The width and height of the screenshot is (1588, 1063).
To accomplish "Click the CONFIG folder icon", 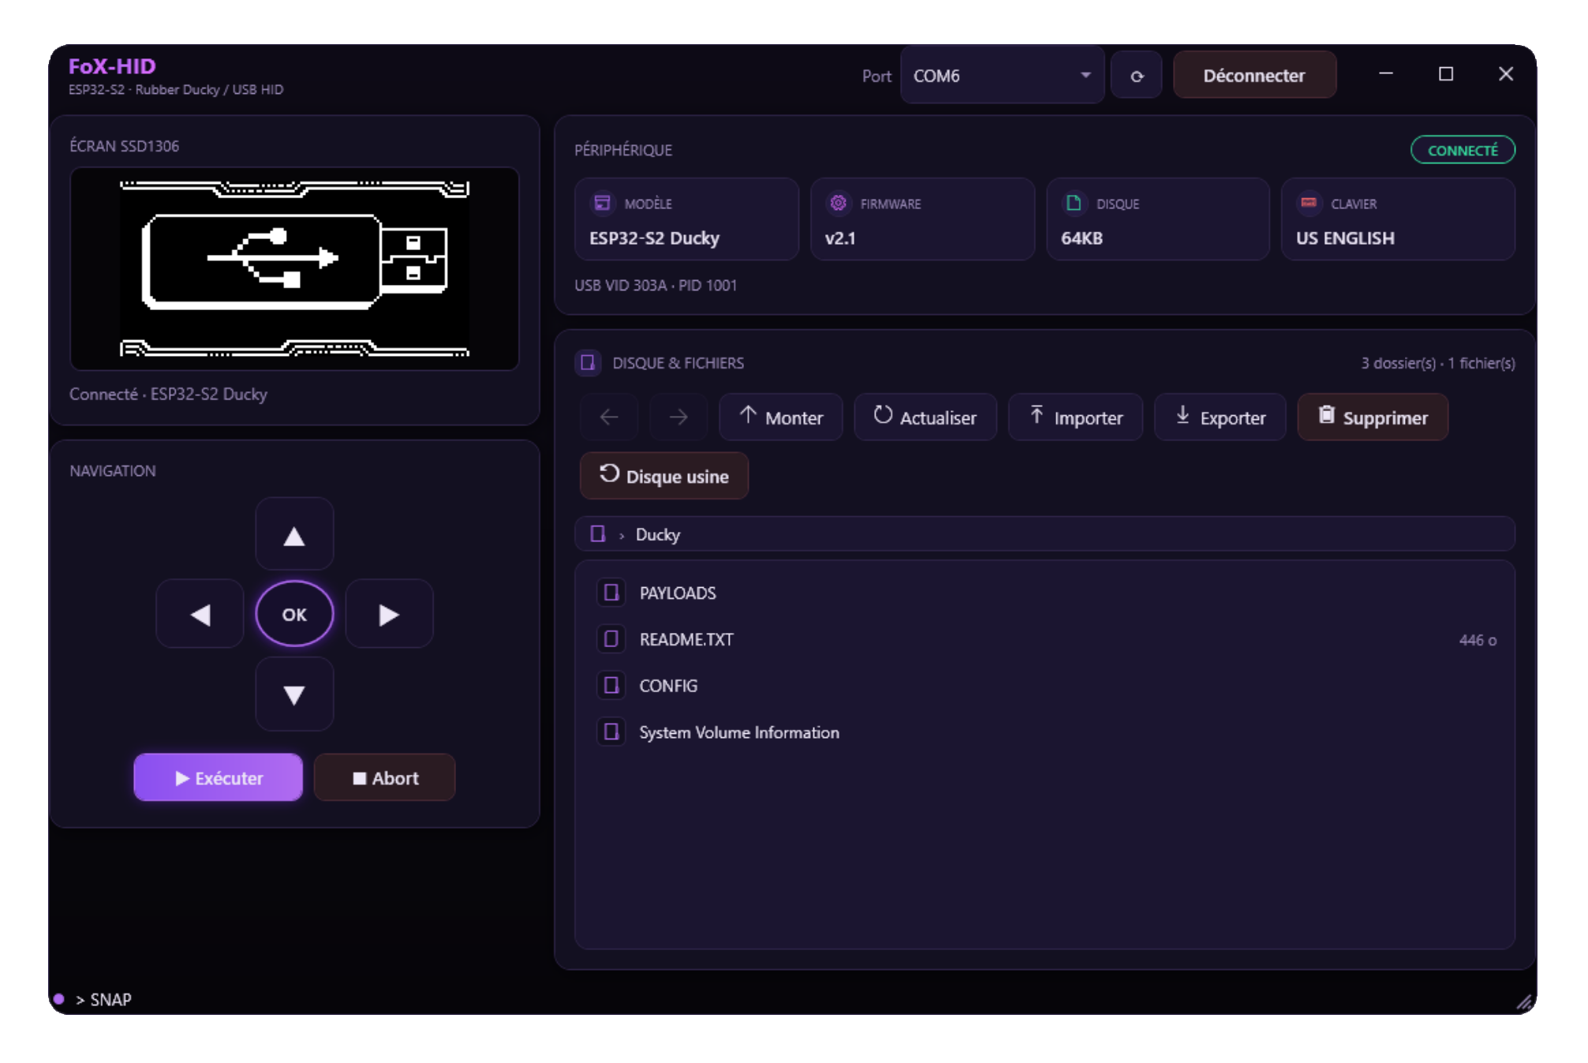I will click(611, 686).
